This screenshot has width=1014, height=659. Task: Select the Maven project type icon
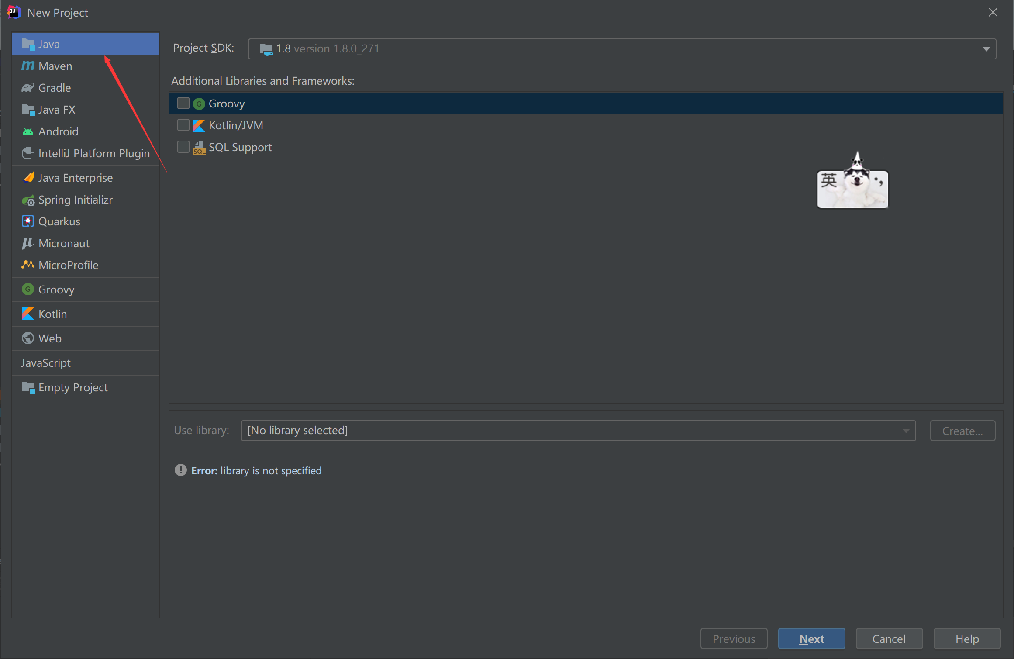[28, 66]
